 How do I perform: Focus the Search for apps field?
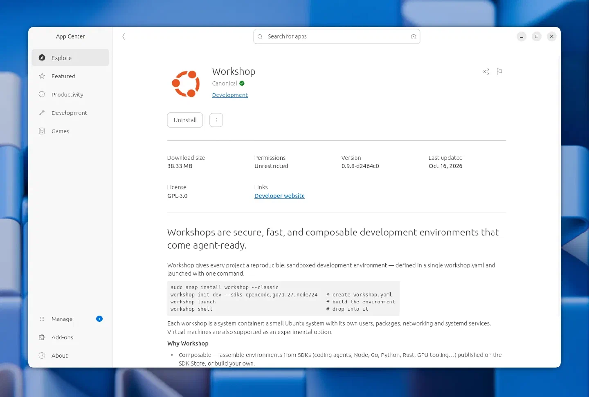click(x=337, y=36)
